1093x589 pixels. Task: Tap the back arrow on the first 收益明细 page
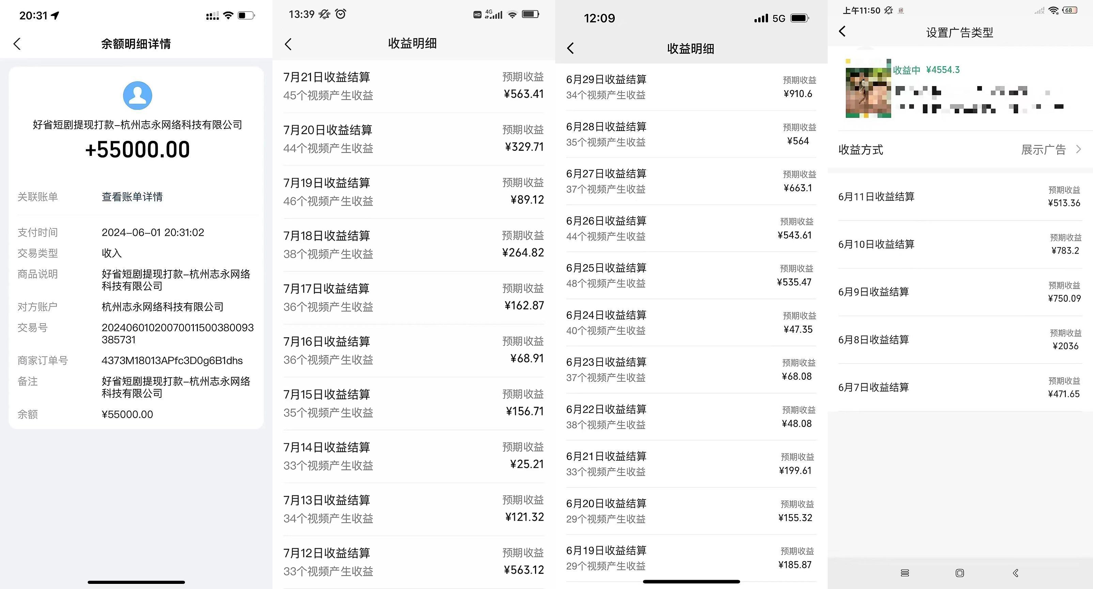289,44
